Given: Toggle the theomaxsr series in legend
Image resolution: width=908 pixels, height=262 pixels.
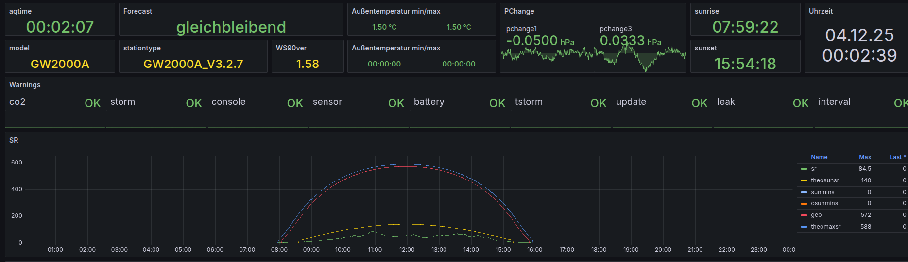Looking at the screenshot, I should 825,227.
